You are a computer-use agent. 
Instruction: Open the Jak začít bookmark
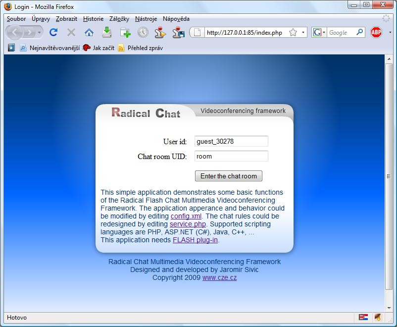99,48
